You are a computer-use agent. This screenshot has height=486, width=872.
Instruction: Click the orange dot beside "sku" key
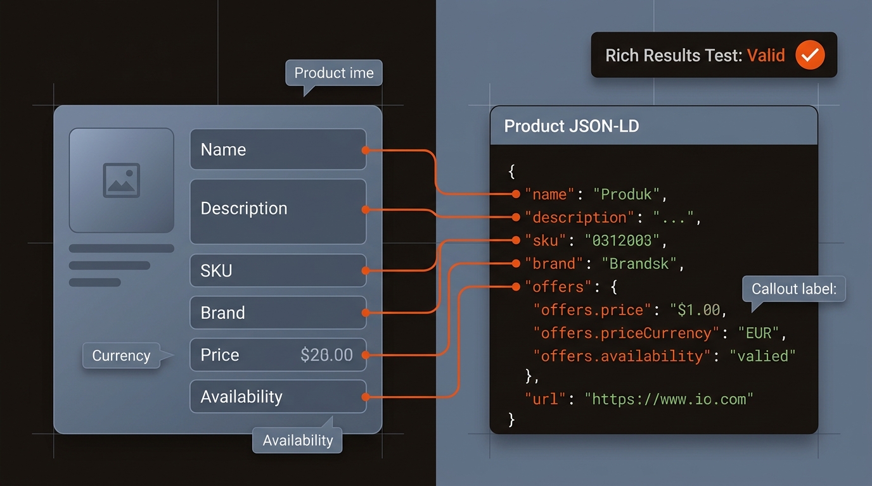[x=516, y=240]
